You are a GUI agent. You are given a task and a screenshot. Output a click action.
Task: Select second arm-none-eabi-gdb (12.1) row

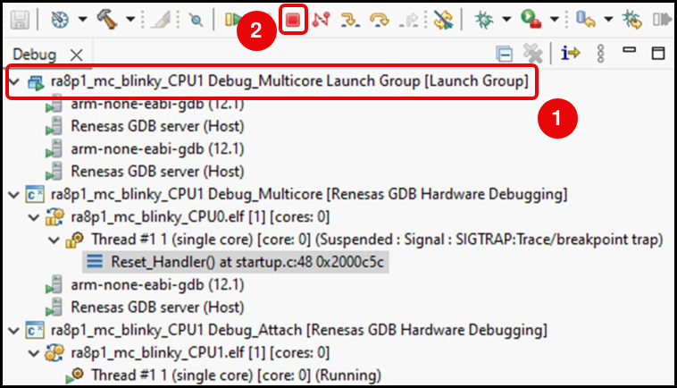tap(157, 149)
